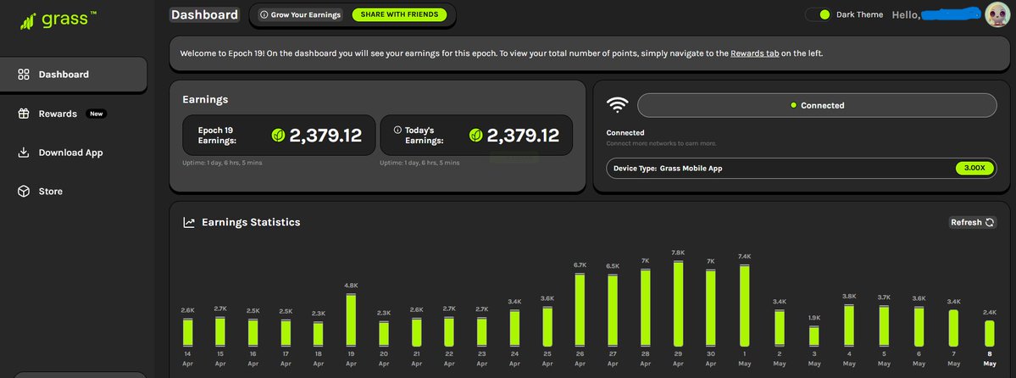Open Download App in the sidebar
Screen dimensions: 1016x378
60,153
